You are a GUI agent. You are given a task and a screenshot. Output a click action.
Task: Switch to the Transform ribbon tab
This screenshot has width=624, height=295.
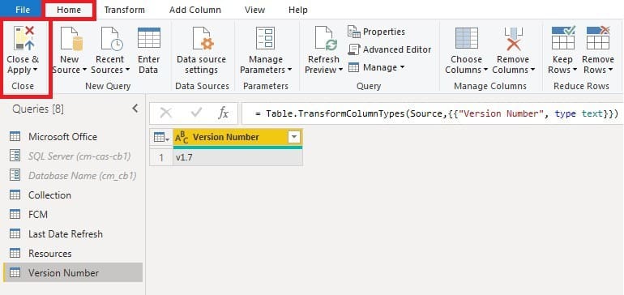point(125,10)
